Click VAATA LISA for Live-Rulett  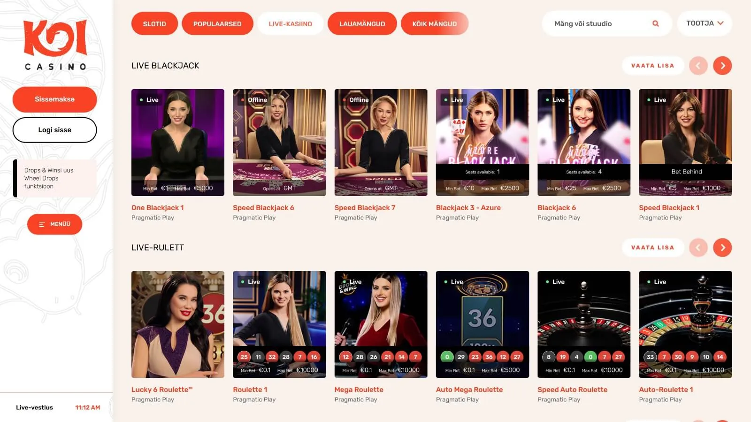coord(652,248)
